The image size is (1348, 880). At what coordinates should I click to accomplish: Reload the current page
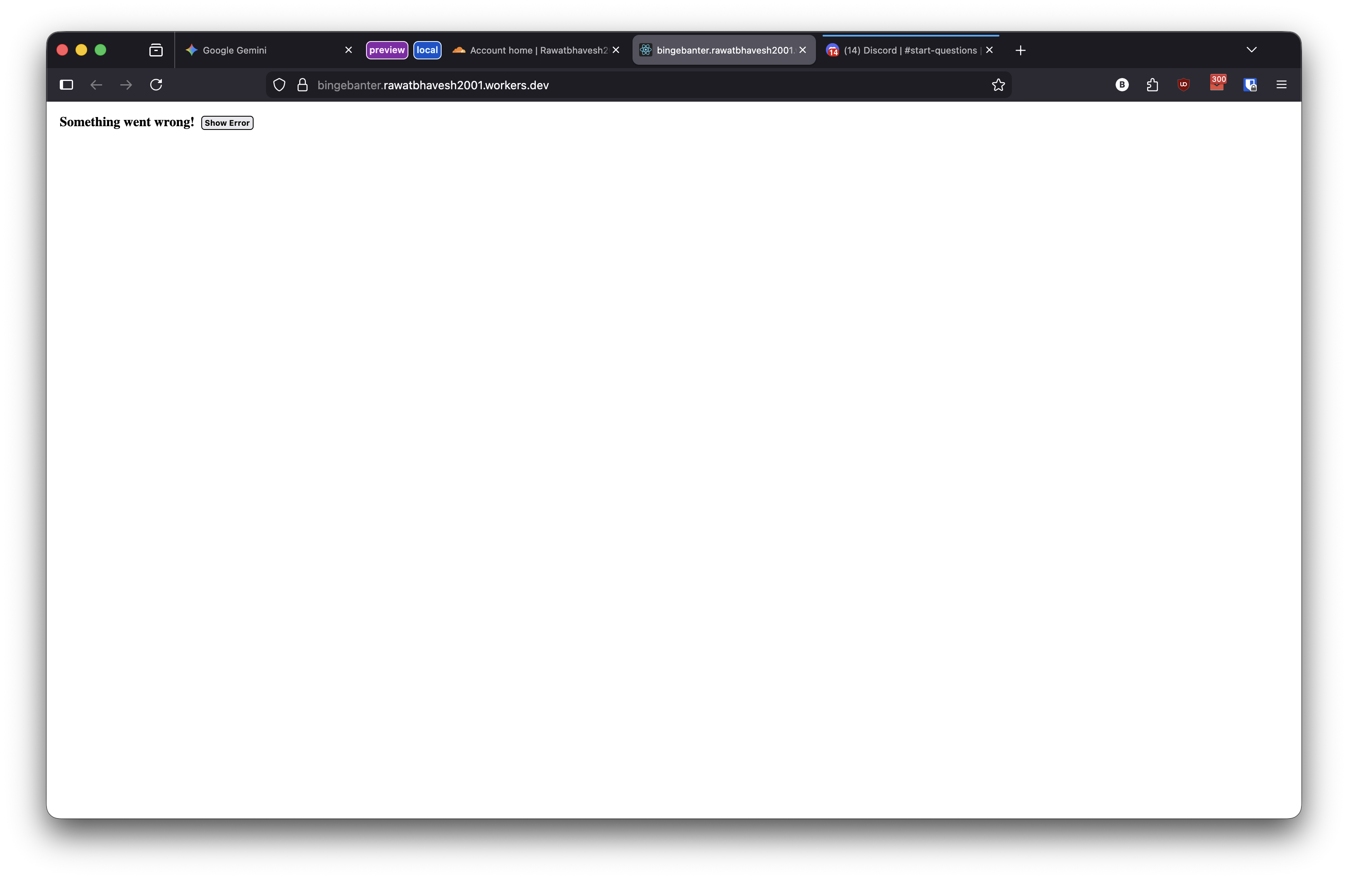pos(156,85)
